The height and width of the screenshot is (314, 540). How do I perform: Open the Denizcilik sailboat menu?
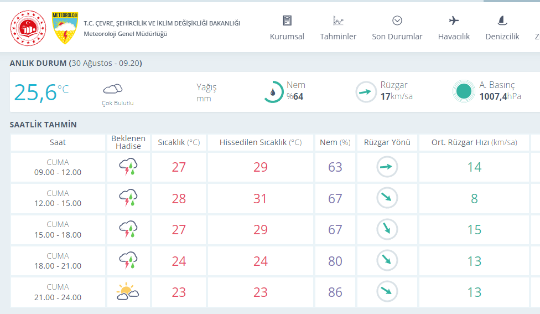pos(502,28)
